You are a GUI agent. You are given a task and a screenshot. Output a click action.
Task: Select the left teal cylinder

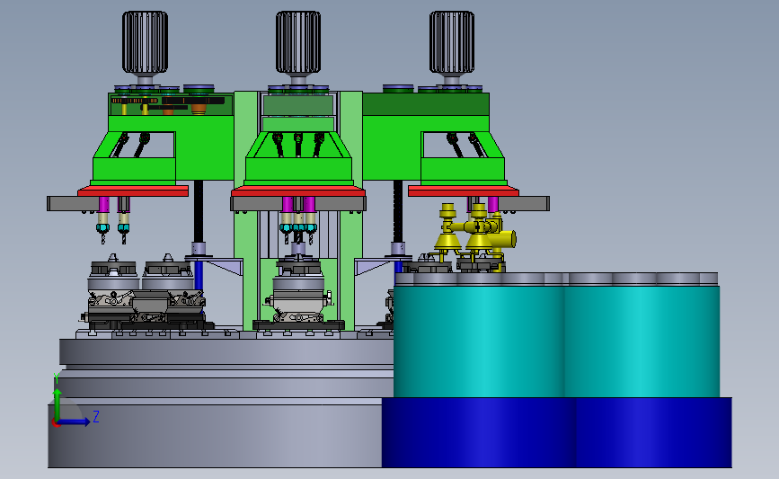pyautogui.click(x=479, y=341)
